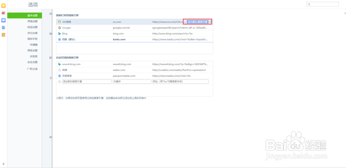Select the 微博 engine name
Screen dimensions: 346x168
[x=65, y=70]
